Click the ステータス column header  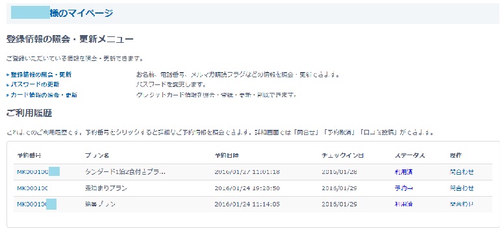(410, 155)
